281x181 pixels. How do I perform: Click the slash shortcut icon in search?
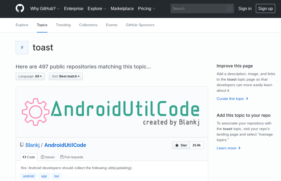click(229, 8)
